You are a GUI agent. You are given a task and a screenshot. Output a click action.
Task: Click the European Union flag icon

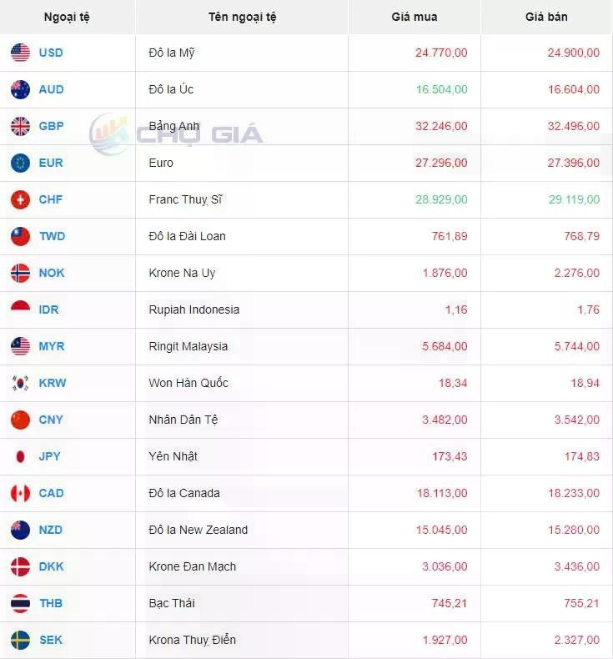click(20, 163)
